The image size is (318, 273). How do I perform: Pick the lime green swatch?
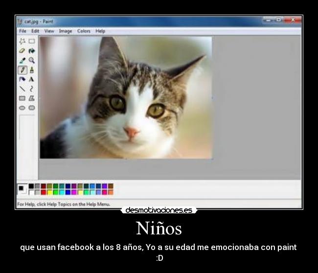[56, 192]
